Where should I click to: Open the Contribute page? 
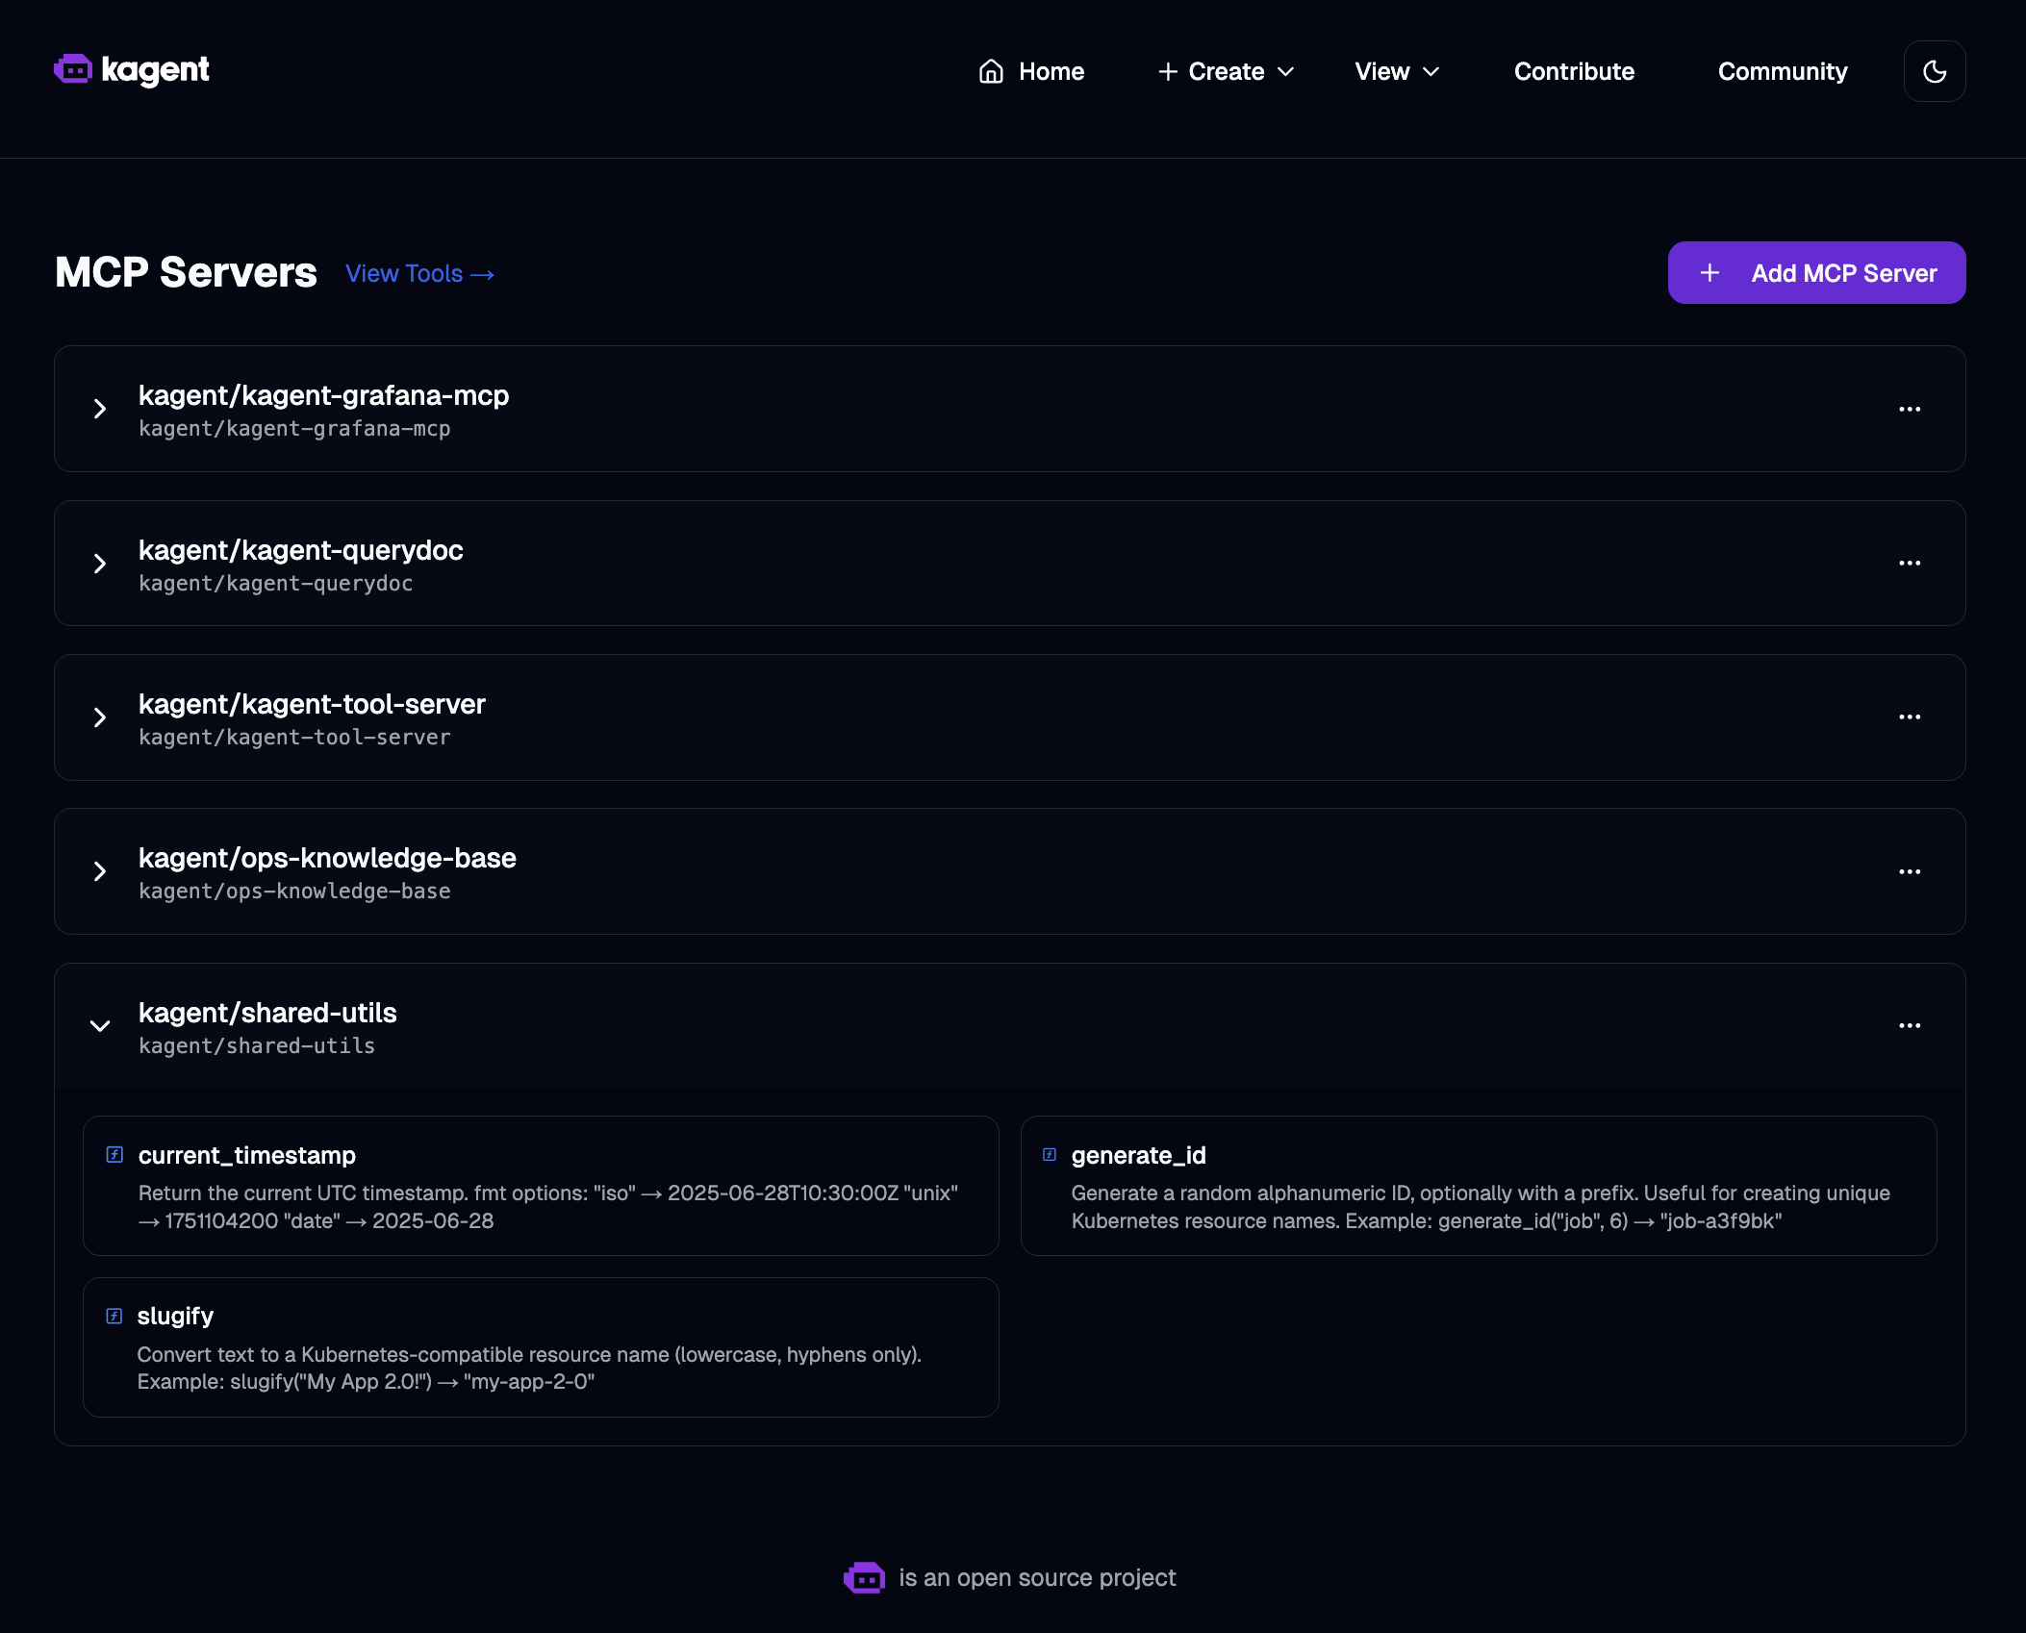[x=1574, y=71]
